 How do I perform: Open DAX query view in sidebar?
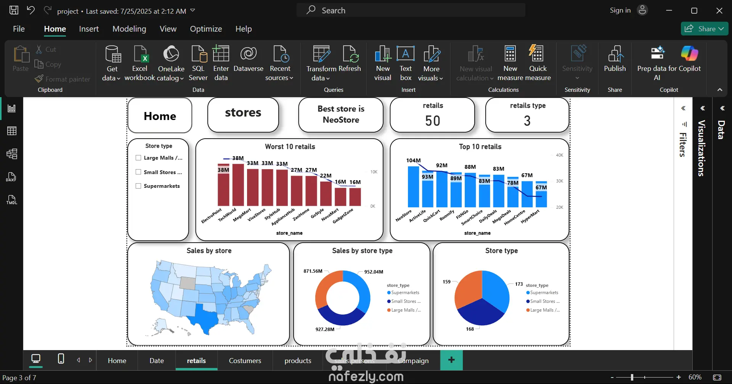pyautogui.click(x=12, y=177)
